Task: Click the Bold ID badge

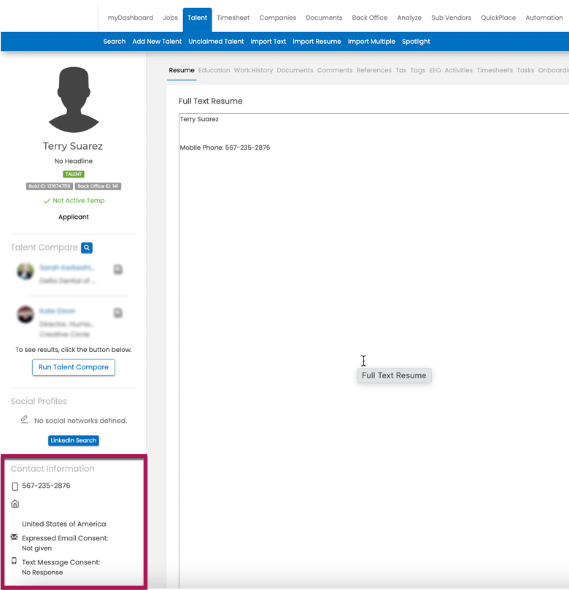Action: click(x=49, y=186)
